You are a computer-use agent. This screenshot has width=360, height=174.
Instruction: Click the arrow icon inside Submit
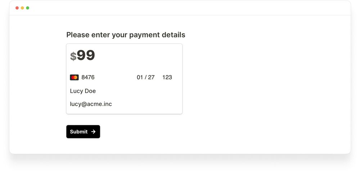pyautogui.click(x=93, y=132)
